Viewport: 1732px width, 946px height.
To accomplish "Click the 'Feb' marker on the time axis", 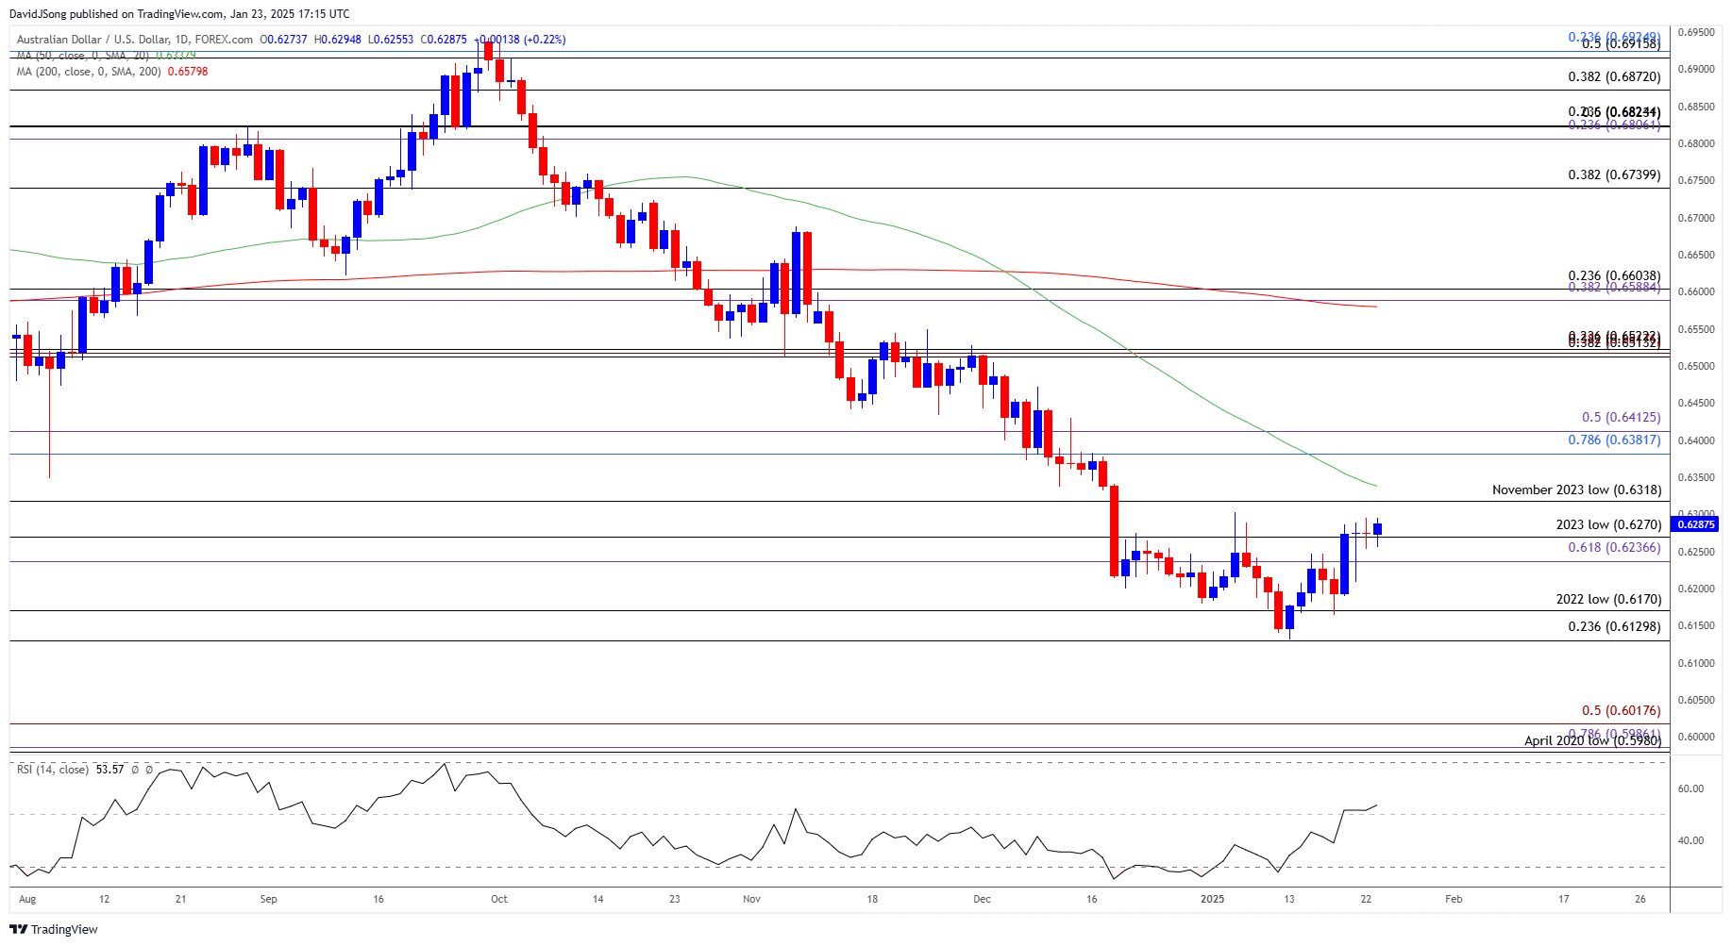I will click(1454, 899).
